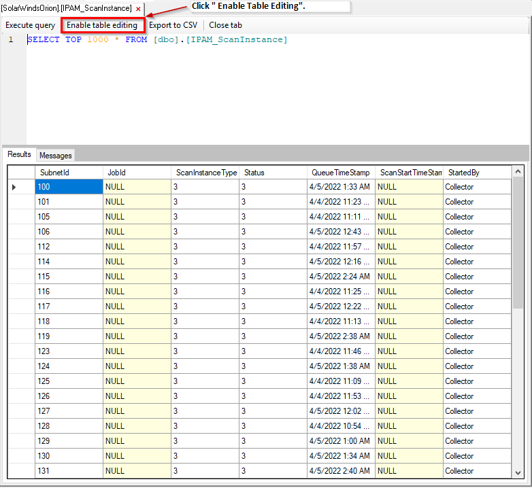Open the Results tab
Viewport: 532px width, 488px height.
[x=19, y=154]
